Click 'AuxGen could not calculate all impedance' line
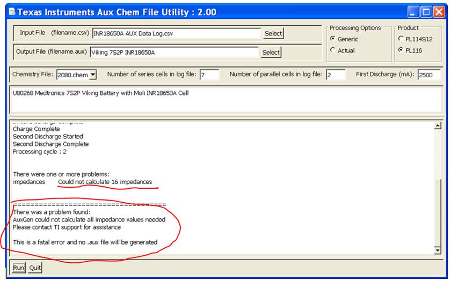 (x=89, y=220)
